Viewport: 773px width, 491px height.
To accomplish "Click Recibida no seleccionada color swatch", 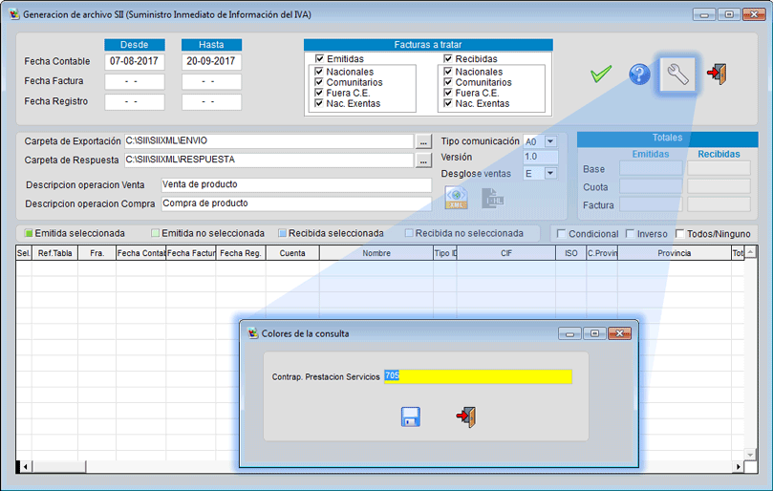I will click(409, 233).
